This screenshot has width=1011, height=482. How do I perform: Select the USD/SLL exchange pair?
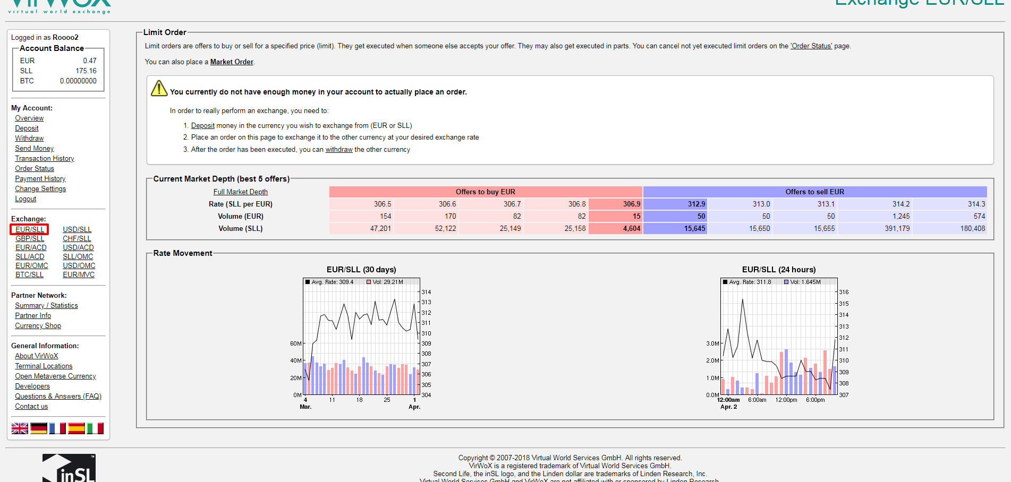coord(77,229)
